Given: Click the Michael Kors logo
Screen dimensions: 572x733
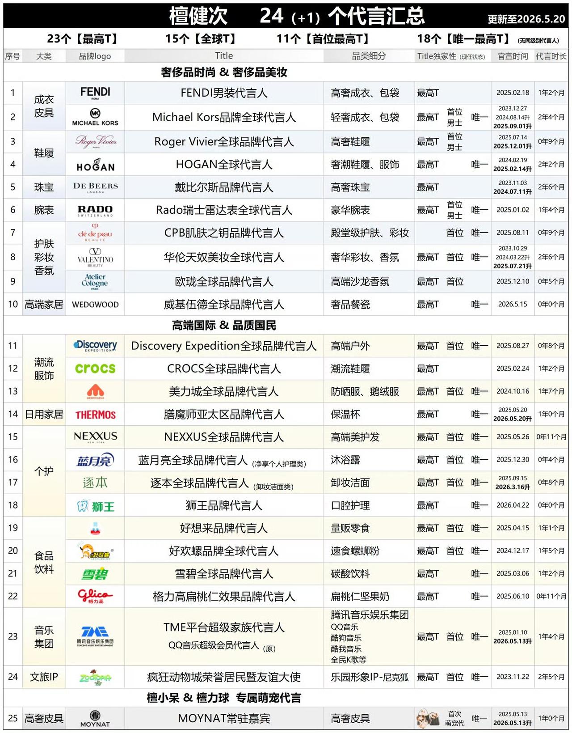Looking at the screenshot, I should (x=95, y=117).
